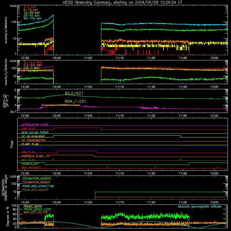Click the SAA_FLAG label
This screenshot has height=231, width=231.
28,152
